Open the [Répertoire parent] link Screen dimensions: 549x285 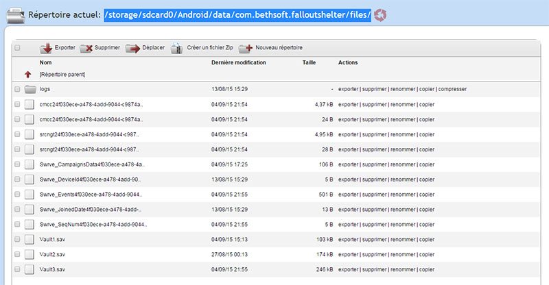[62, 74]
